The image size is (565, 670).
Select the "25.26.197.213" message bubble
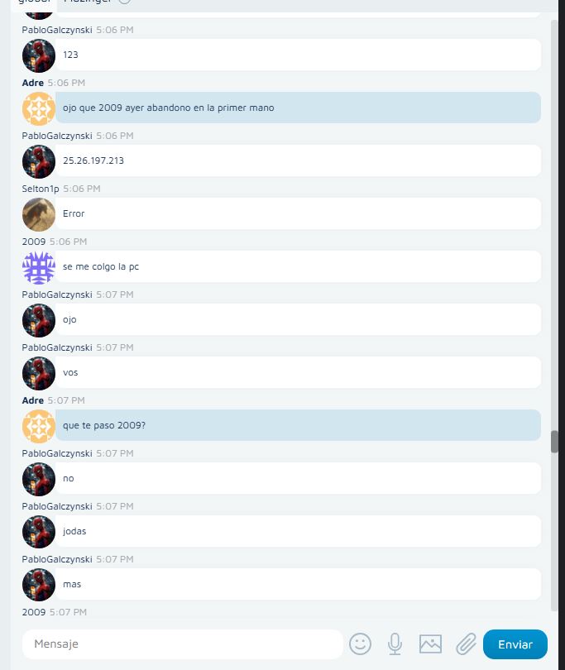(298, 160)
